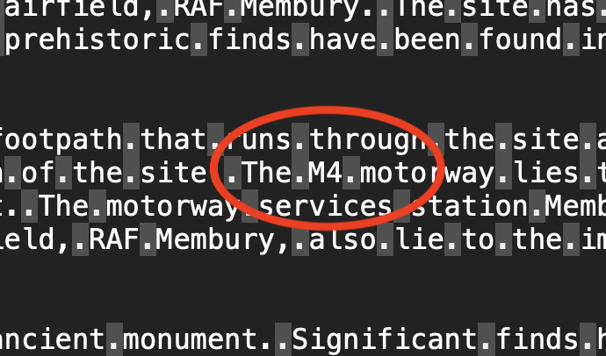Click the word "also" after Membury

coord(343,239)
